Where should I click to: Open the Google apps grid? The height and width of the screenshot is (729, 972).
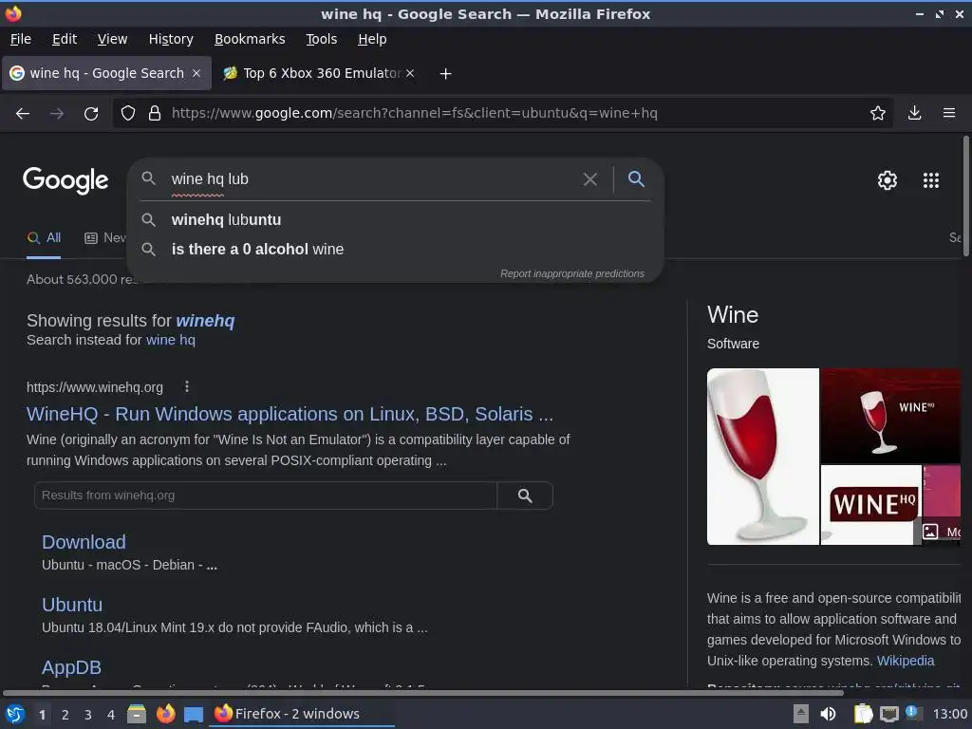coord(931,179)
